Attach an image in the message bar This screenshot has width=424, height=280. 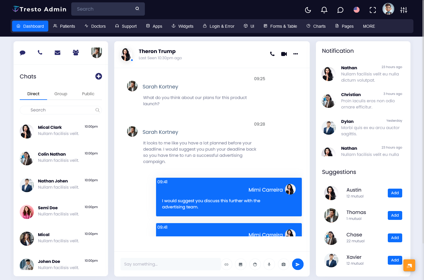241,264
